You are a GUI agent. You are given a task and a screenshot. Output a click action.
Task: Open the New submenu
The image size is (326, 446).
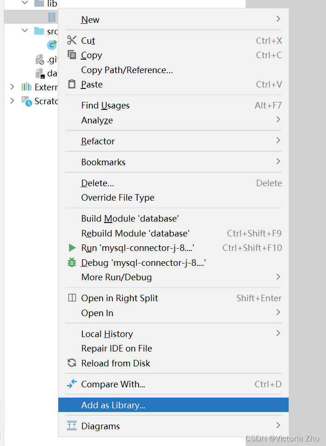(173, 20)
